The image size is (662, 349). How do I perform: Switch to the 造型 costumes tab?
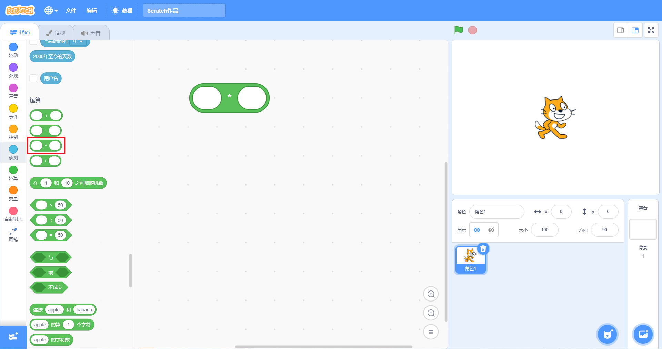click(56, 33)
